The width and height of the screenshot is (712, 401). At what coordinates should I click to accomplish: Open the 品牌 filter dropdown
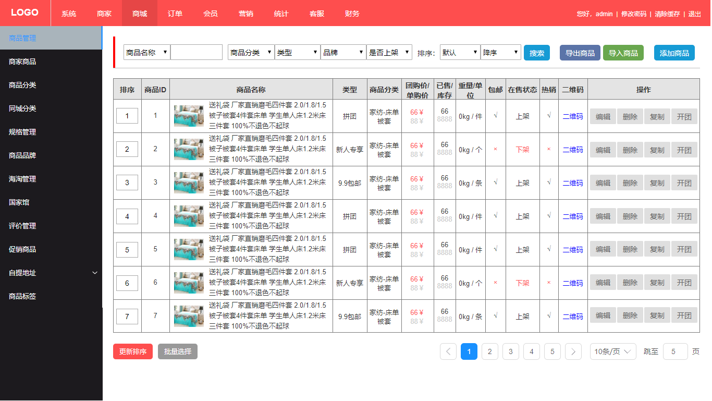tap(343, 53)
